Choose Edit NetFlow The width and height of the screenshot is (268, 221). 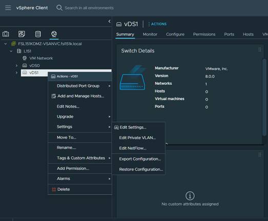coord(139,148)
